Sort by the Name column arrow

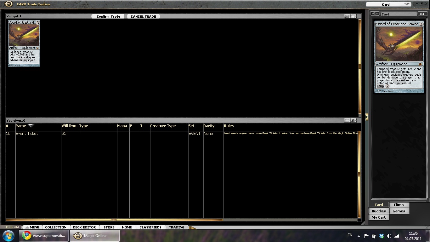point(31,125)
